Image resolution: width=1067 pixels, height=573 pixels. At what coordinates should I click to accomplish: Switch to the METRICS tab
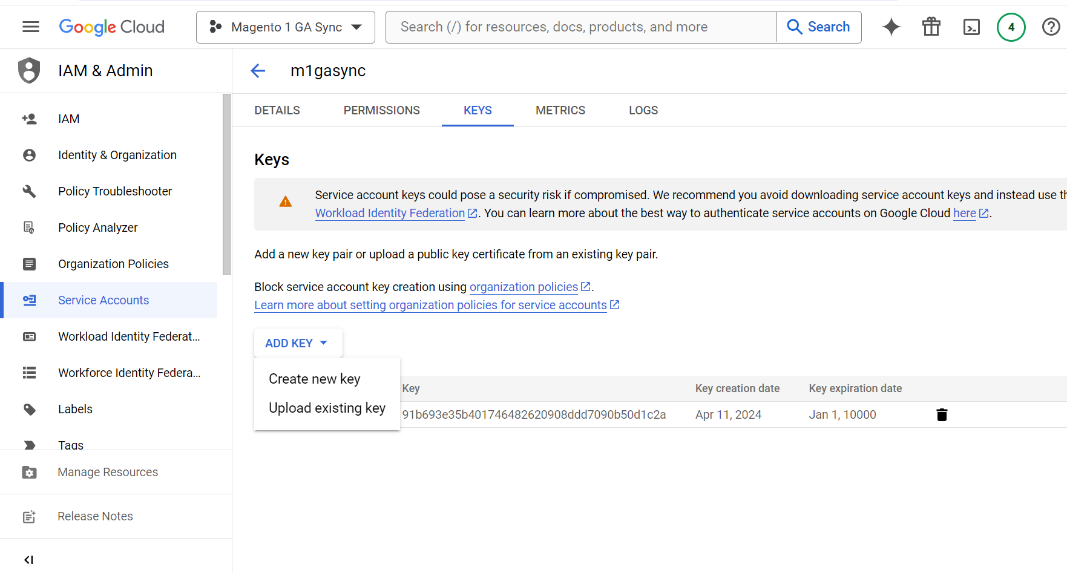pyautogui.click(x=560, y=110)
